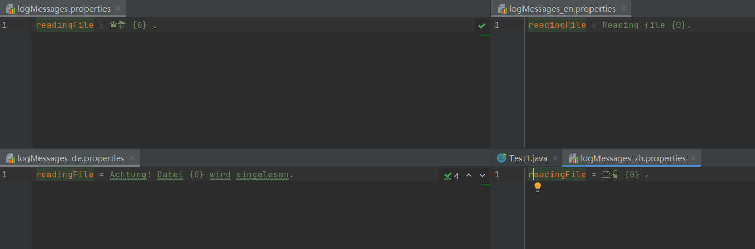The height and width of the screenshot is (249, 755).
Task: Click the logMessages.properties tab file icon
Action: [10, 9]
